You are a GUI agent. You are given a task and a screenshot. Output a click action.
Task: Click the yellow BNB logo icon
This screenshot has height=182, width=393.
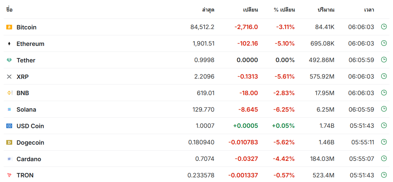pyautogui.click(x=9, y=93)
